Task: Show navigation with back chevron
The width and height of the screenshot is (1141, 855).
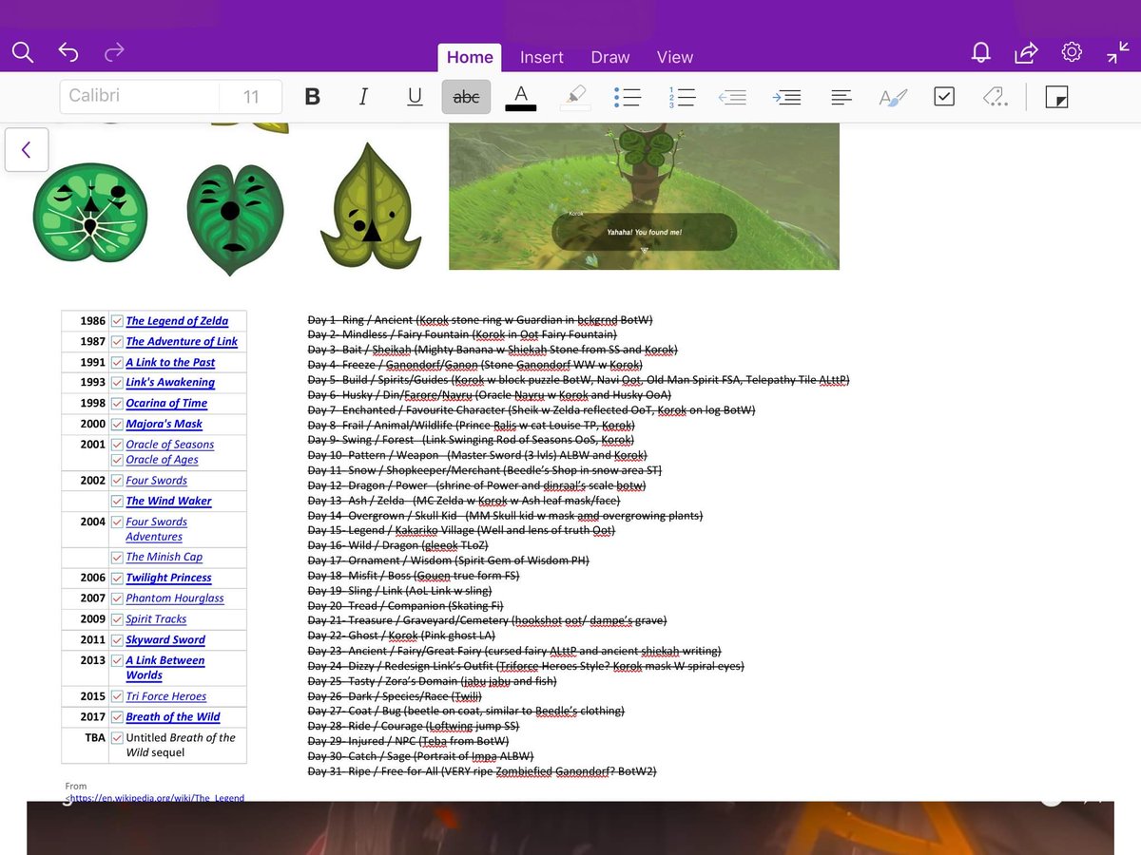Action: (27, 149)
